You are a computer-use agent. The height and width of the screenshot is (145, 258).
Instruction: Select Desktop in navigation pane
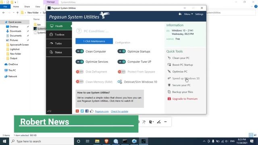pos(14,27)
